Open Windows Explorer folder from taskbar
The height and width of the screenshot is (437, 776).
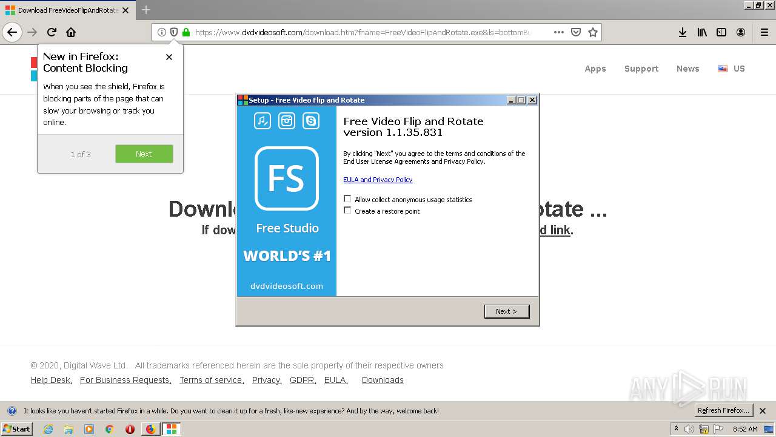coord(69,429)
